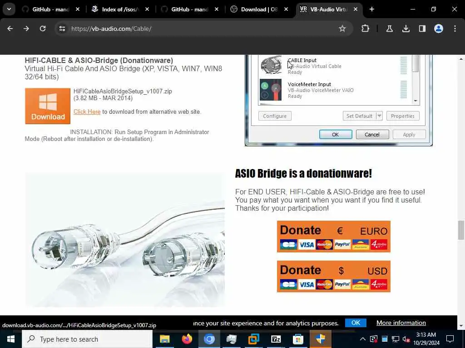Open the Microsoft Store taskbar icon
This screenshot has width=465, height=348.
[298, 339]
